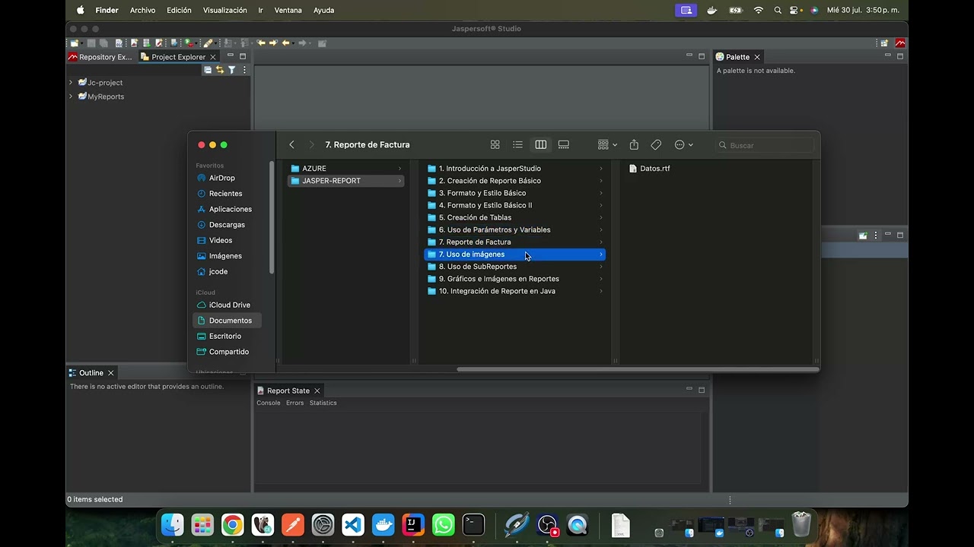Expand chevron of 6. Uso de Parámetros y Variables

point(600,229)
